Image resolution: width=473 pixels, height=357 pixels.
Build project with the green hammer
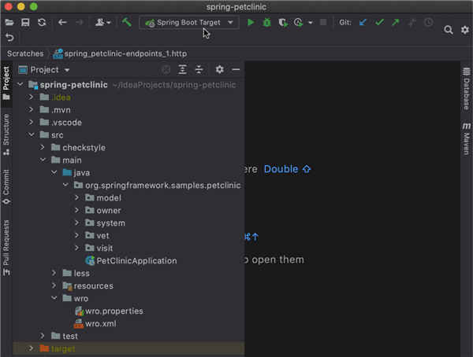[x=126, y=22]
